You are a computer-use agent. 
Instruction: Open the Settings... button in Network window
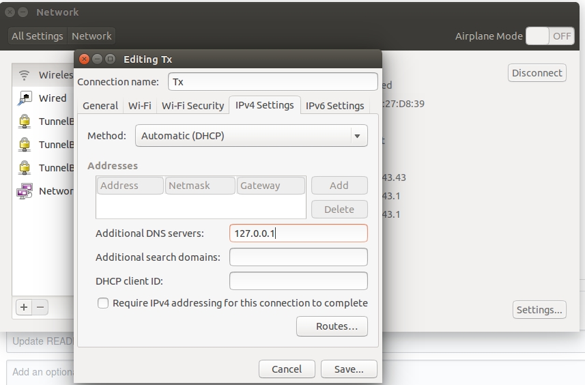point(539,310)
